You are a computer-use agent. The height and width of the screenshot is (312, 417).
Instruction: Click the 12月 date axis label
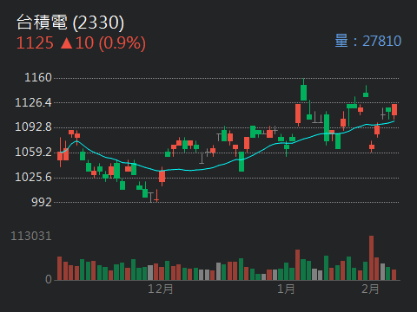tap(161, 289)
